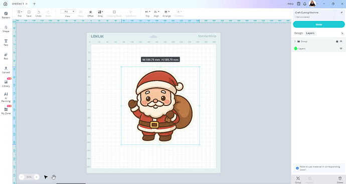The width and height of the screenshot is (346, 184).
Task: Click the Edit Point toolbar item
Action: (131, 13)
